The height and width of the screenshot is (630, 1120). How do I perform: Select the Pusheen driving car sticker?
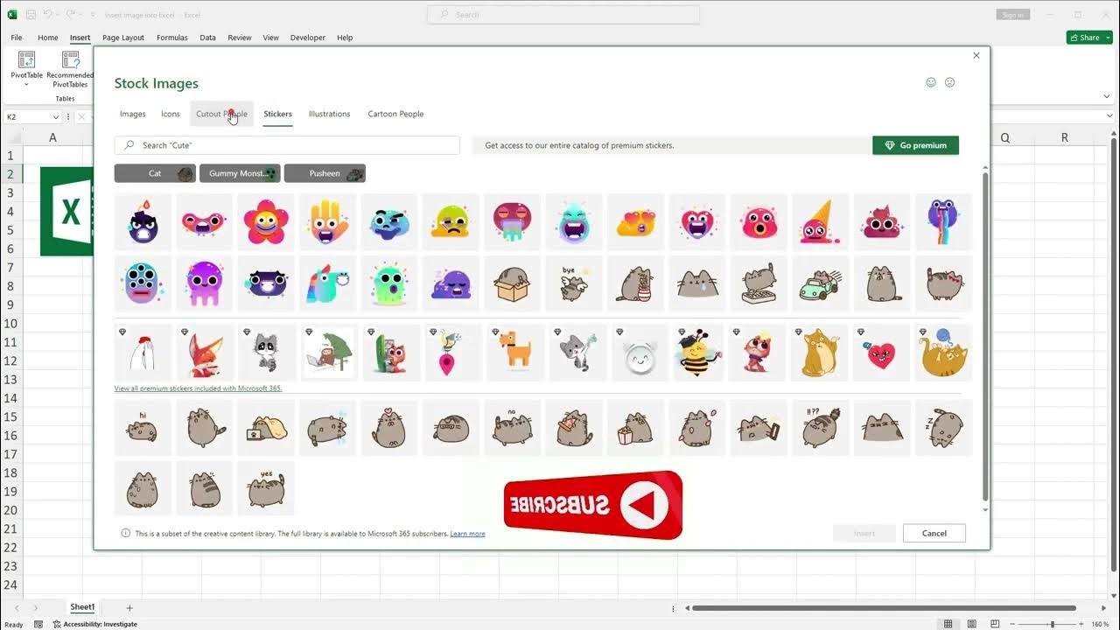820,283
